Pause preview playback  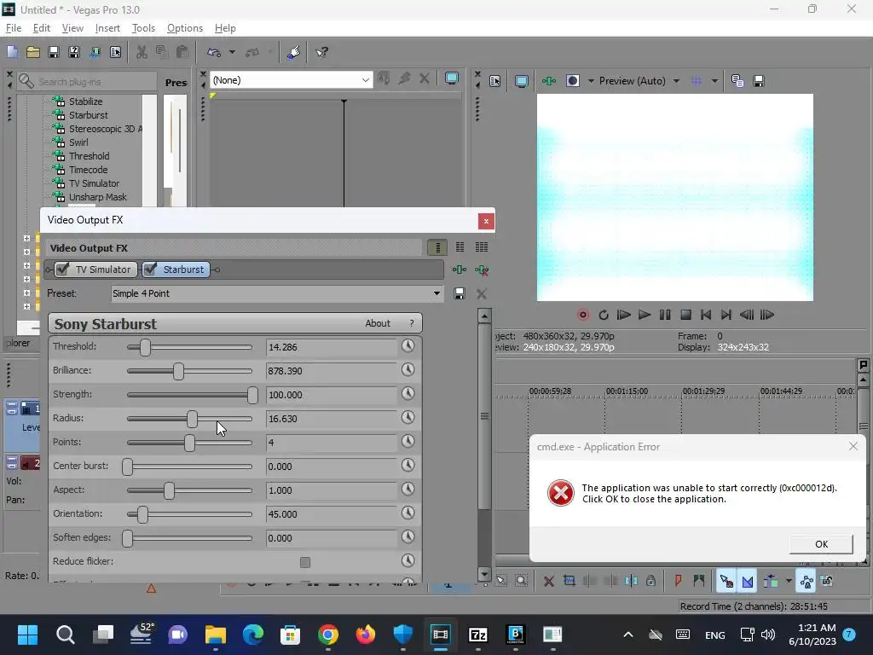tap(665, 315)
